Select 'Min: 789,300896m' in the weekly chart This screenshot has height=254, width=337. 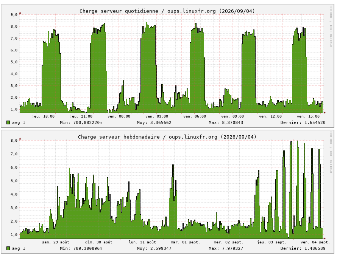tap(81, 248)
